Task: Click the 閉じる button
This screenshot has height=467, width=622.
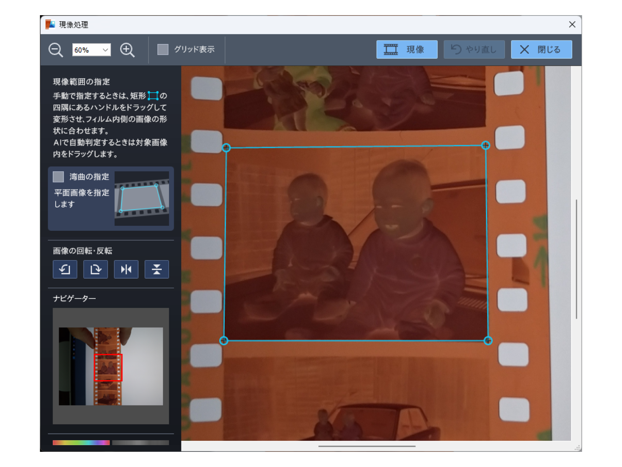Action: pyautogui.click(x=541, y=49)
